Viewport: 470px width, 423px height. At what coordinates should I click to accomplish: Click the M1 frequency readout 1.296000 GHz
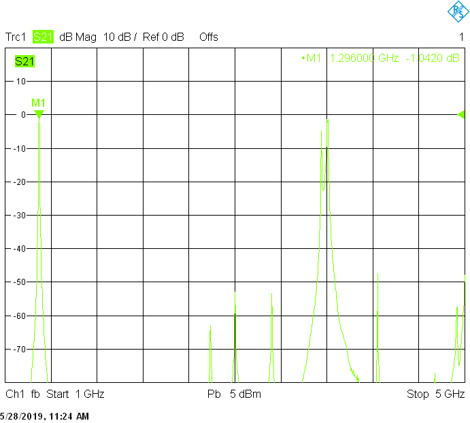coord(364,58)
